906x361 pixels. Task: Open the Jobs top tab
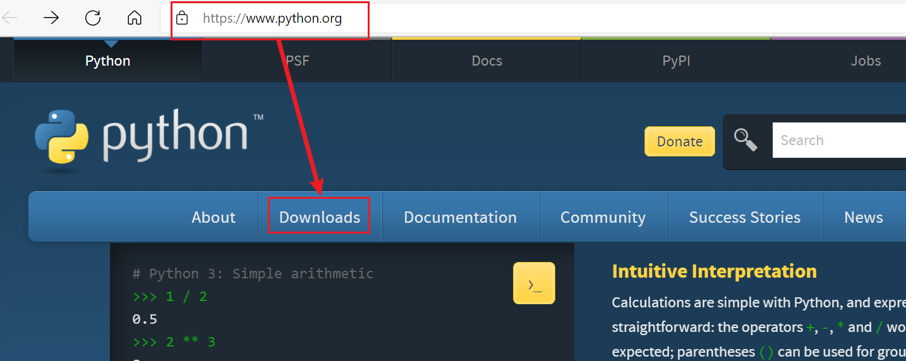coord(838,61)
